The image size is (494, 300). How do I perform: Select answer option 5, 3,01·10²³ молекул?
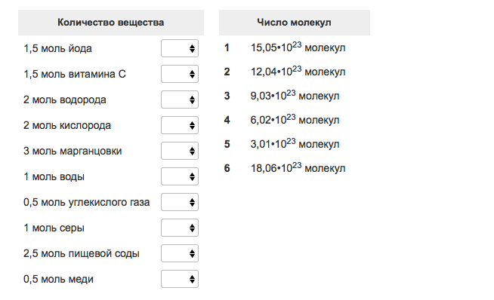295,144
